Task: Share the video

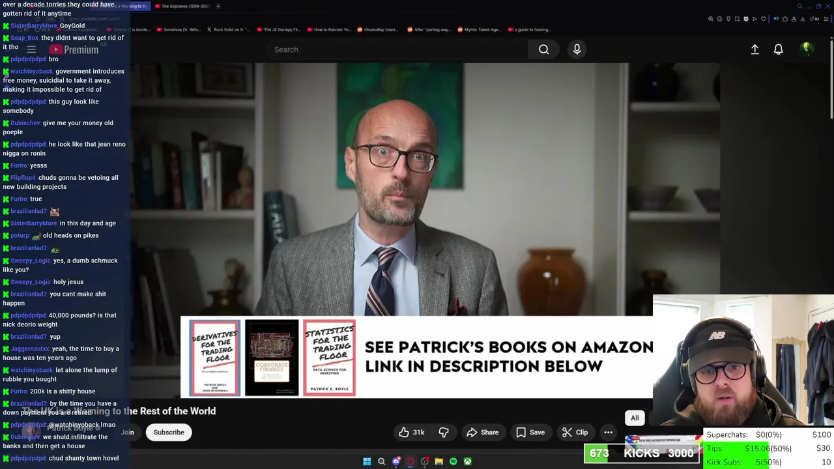Action: [x=482, y=433]
